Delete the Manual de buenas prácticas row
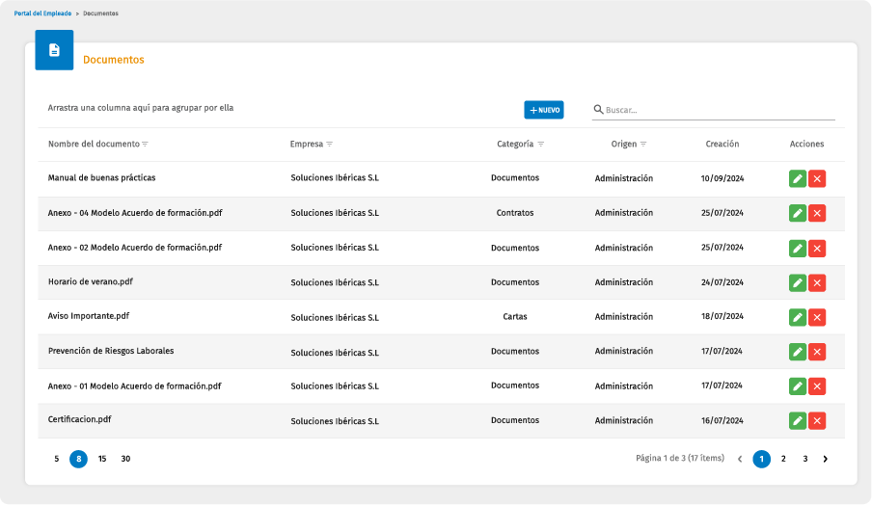This screenshot has height=505, width=872. click(x=817, y=178)
